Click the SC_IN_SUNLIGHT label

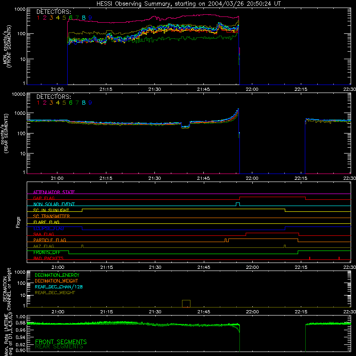pos(51,210)
